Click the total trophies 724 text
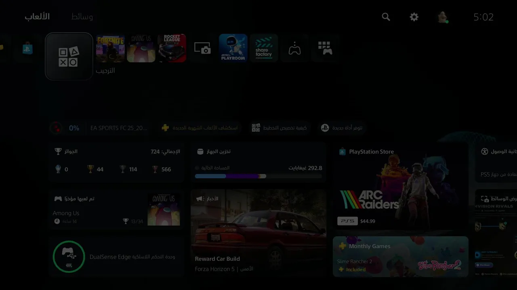The width and height of the screenshot is (517, 290). coord(165,151)
